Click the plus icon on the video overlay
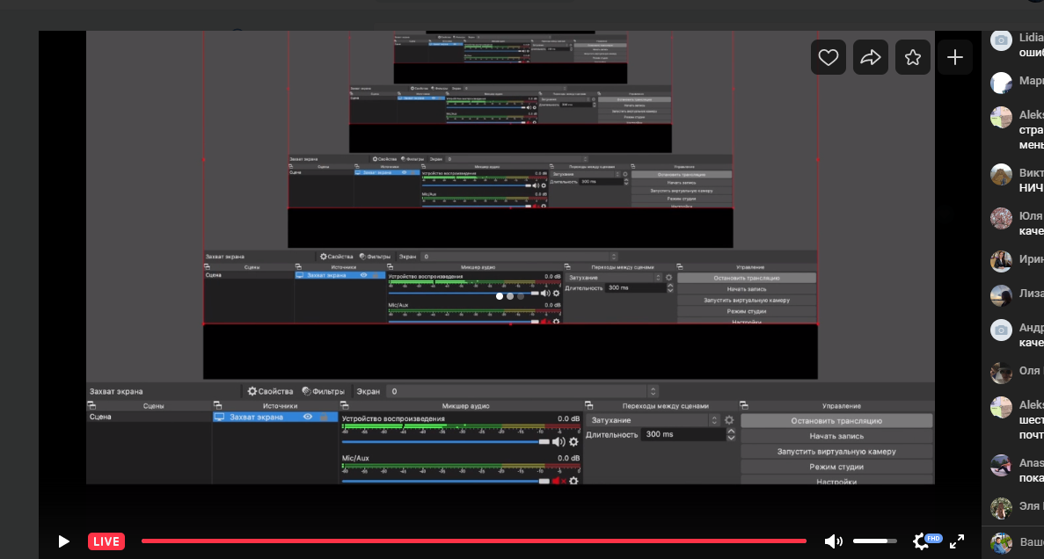This screenshot has height=559, width=1044. click(x=955, y=57)
